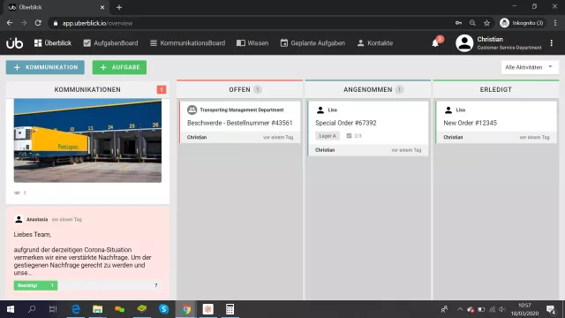Click the uberblick logo icon
565x318 pixels.
(14, 43)
